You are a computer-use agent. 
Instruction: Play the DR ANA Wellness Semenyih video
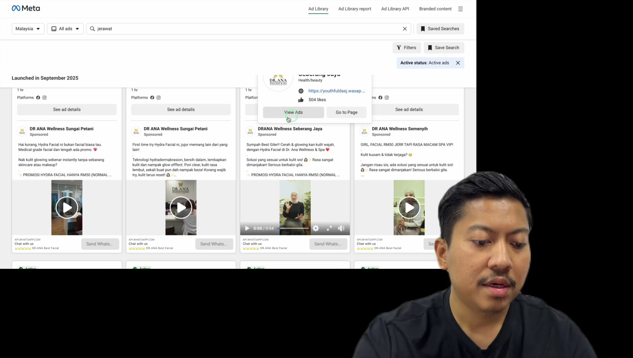[x=409, y=208]
